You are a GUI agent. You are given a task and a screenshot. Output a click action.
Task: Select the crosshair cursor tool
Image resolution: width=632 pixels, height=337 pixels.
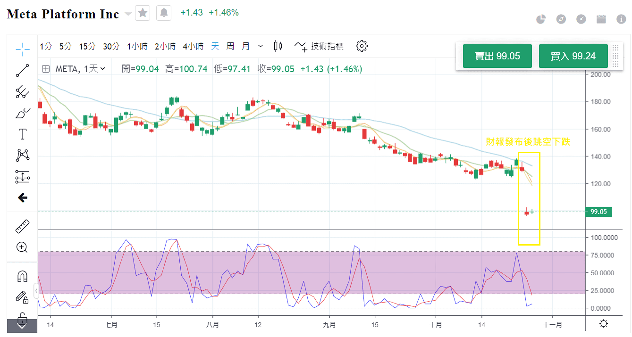click(22, 47)
